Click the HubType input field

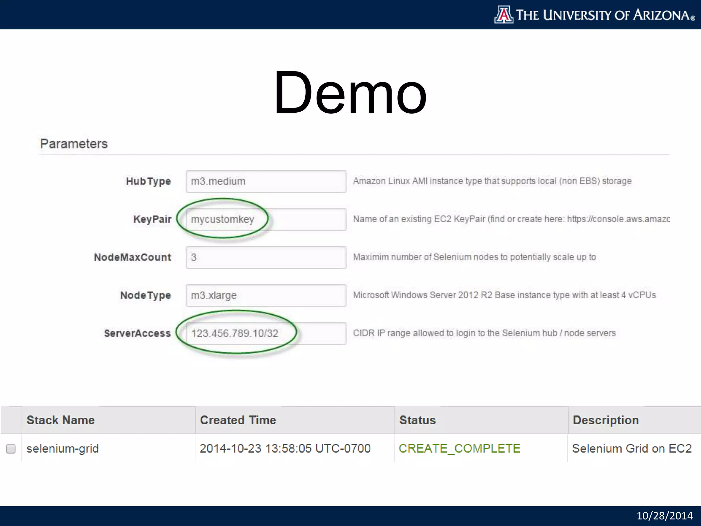click(266, 181)
